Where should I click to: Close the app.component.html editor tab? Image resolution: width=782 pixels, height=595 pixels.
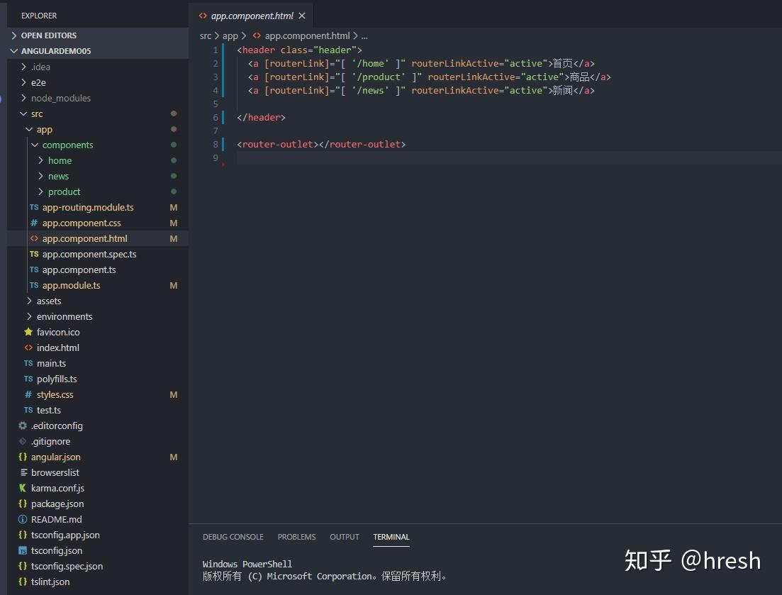click(302, 16)
